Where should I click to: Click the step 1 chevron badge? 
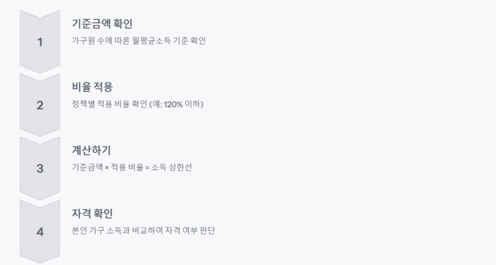[x=40, y=42]
